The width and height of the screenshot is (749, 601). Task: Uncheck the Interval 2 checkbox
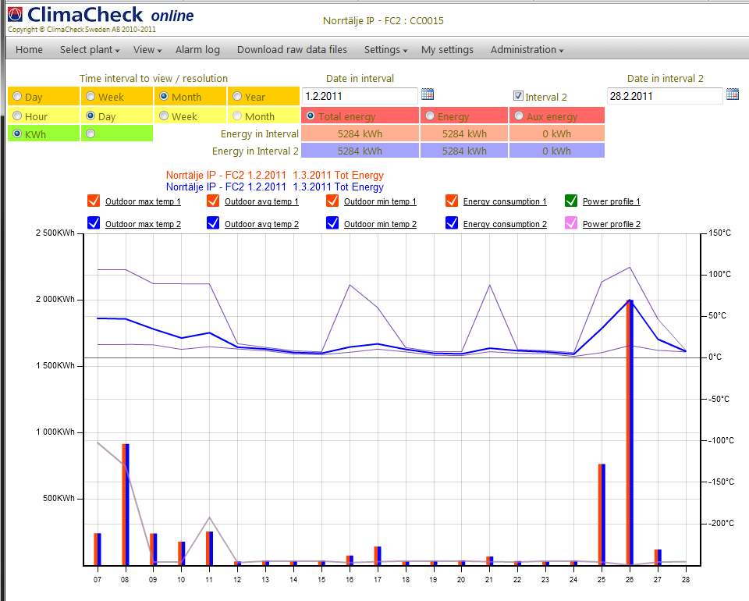[x=518, y=96]
